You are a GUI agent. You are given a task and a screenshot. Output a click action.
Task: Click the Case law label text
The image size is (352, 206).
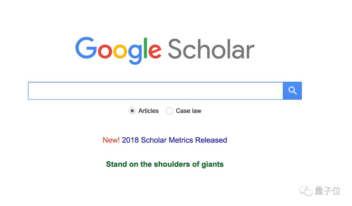click(x=188, y=111)
